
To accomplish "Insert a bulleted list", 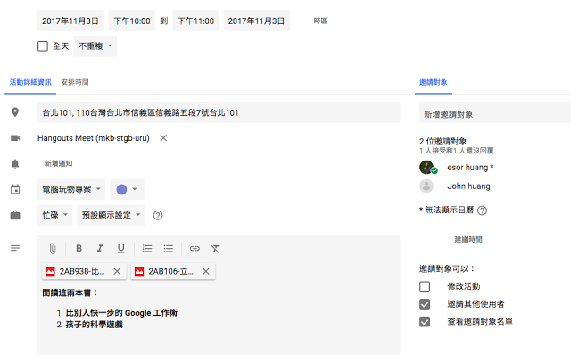I will 169,249.
